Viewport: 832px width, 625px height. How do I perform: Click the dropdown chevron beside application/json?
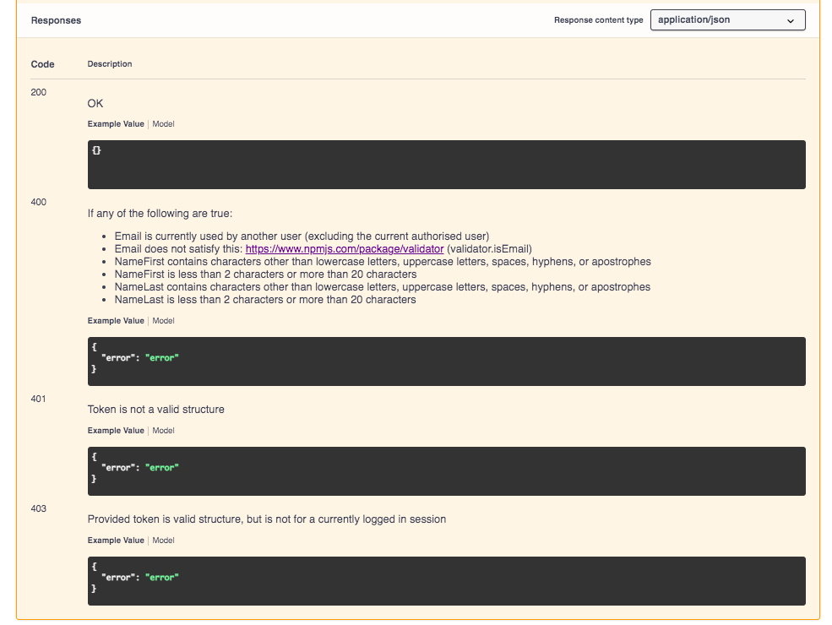790,19
